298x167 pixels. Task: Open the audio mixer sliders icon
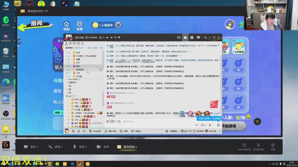tap(84, 131)
